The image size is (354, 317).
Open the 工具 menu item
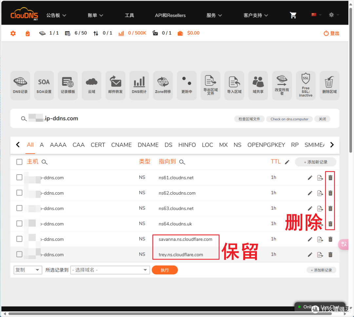pos(129,15)
